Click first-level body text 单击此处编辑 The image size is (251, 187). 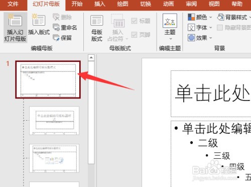click(217, 129)
